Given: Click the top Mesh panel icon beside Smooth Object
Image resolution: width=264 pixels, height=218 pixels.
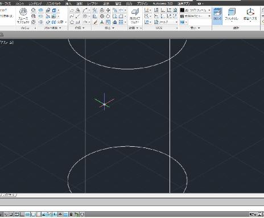Looking at the screenshot, I should coord(34,10).
